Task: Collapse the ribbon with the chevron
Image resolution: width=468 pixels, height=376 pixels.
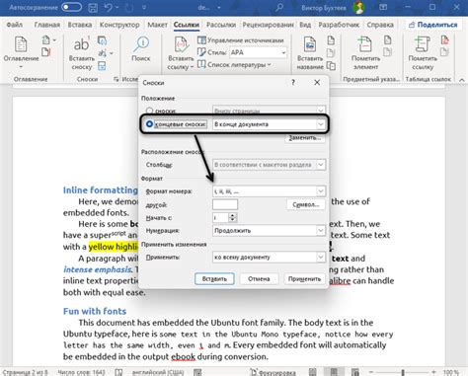Action: [462, 80]
